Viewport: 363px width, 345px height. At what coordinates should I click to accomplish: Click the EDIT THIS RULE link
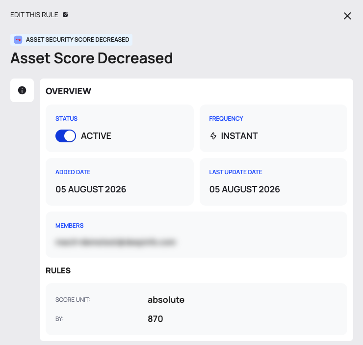pos(34,15)
